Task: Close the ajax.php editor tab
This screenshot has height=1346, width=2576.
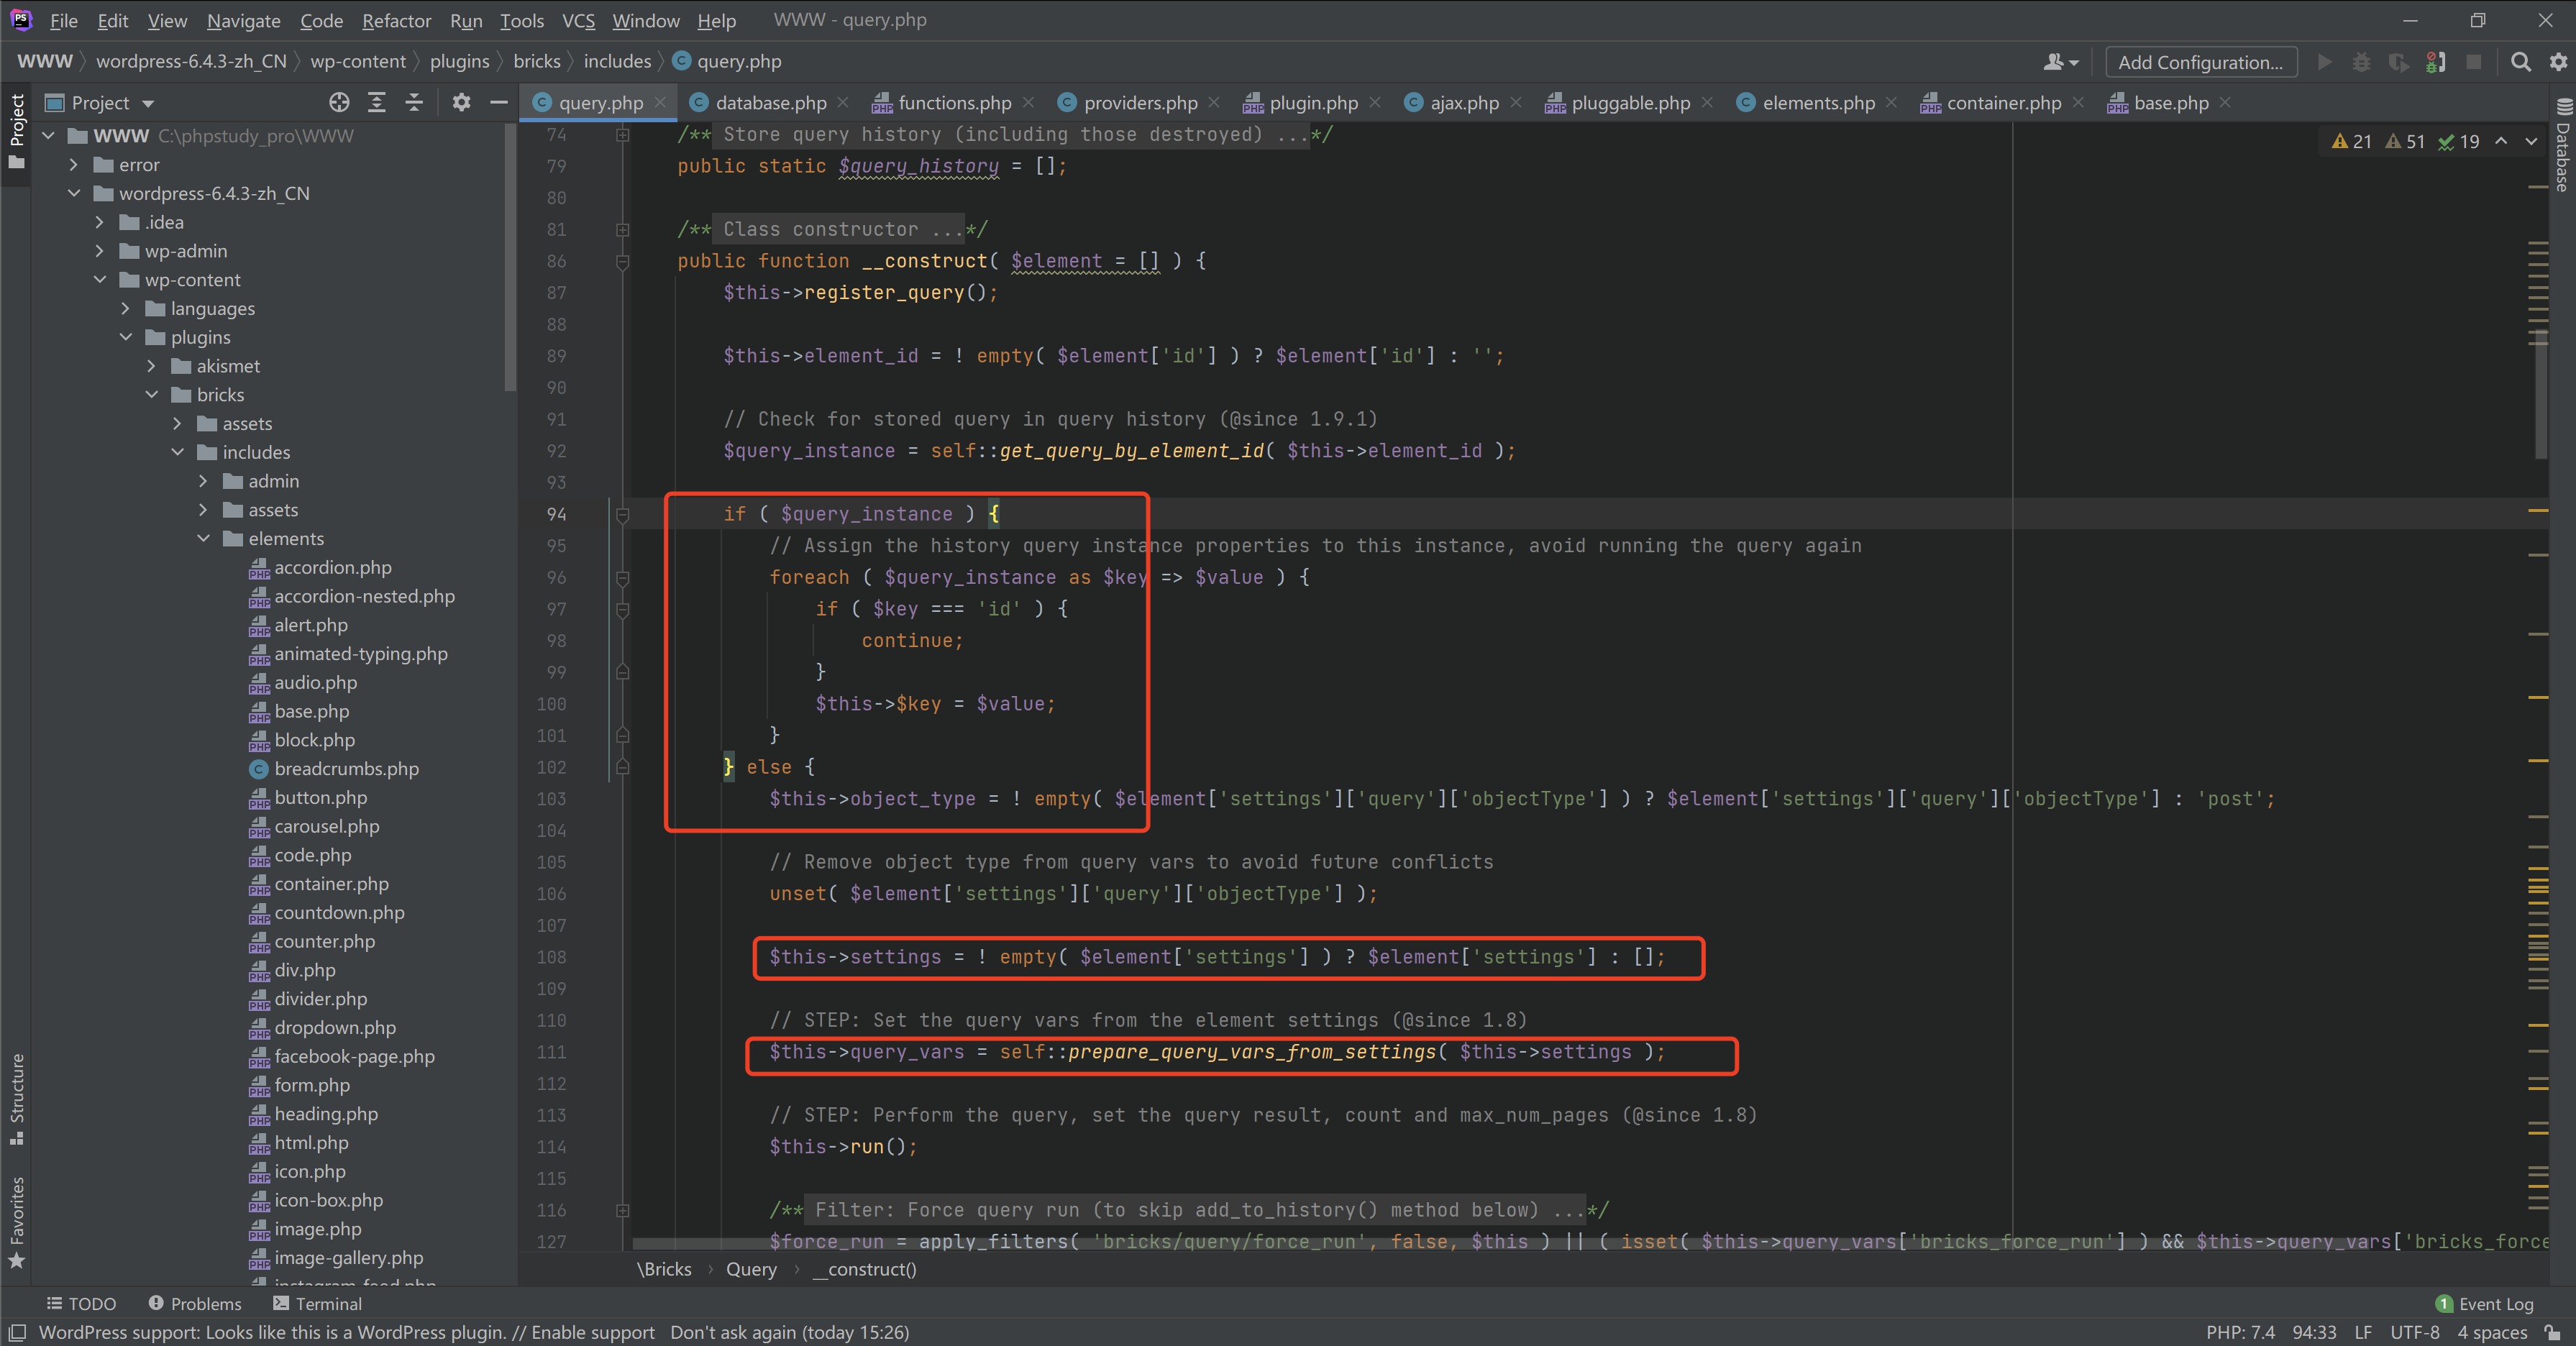Action: 1516,102
